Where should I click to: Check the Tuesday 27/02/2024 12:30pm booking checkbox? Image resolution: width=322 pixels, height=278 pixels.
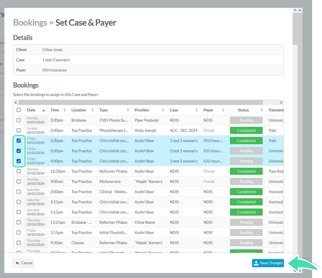(19, 171)
